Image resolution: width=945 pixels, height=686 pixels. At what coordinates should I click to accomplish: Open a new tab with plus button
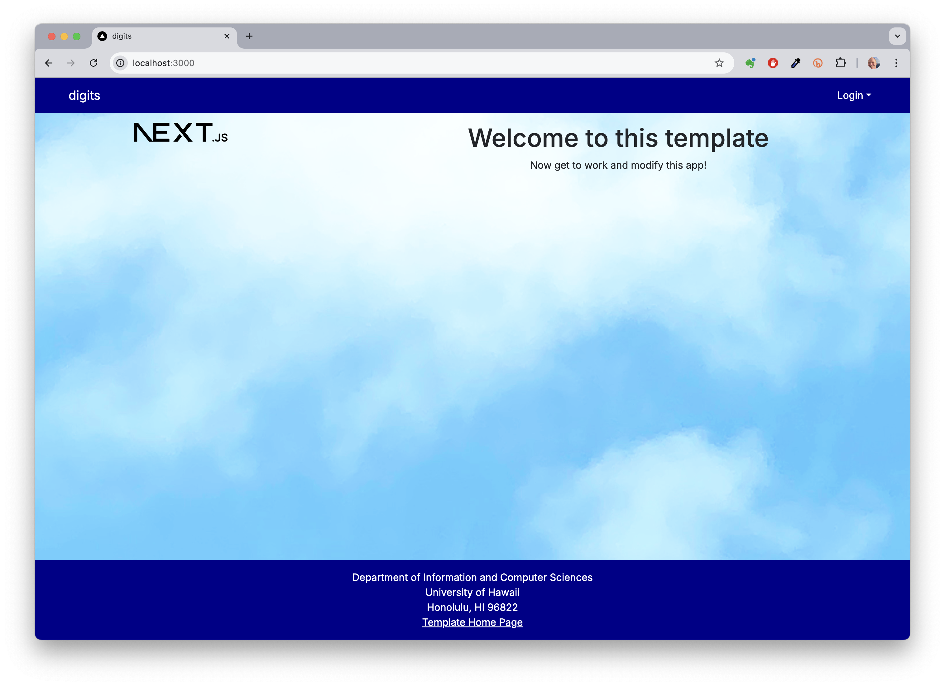click(x=249, y=36)
